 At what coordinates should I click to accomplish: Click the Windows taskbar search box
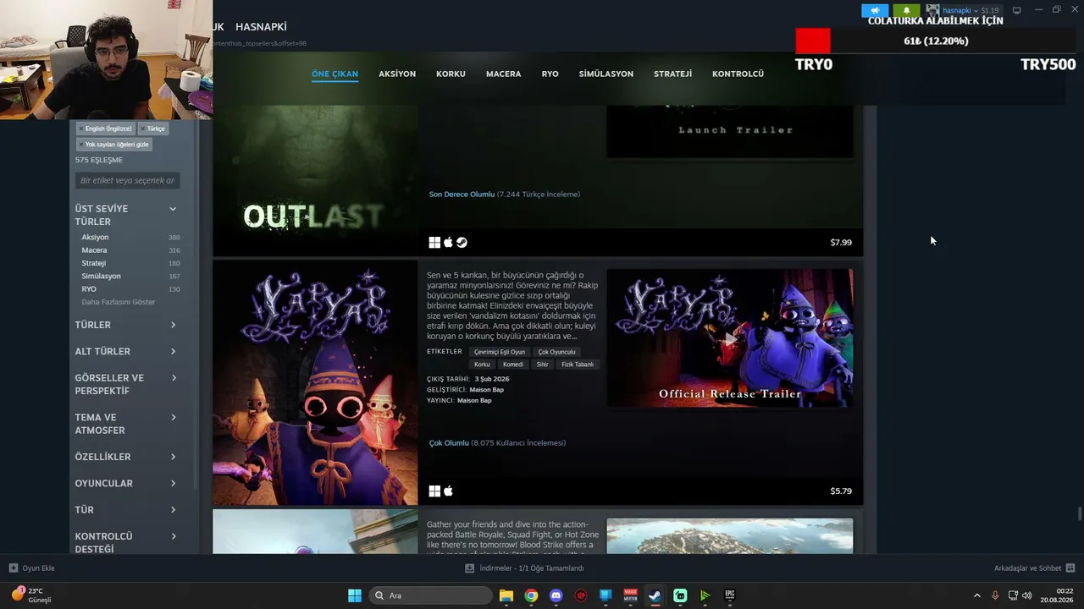tap(431, 595)
